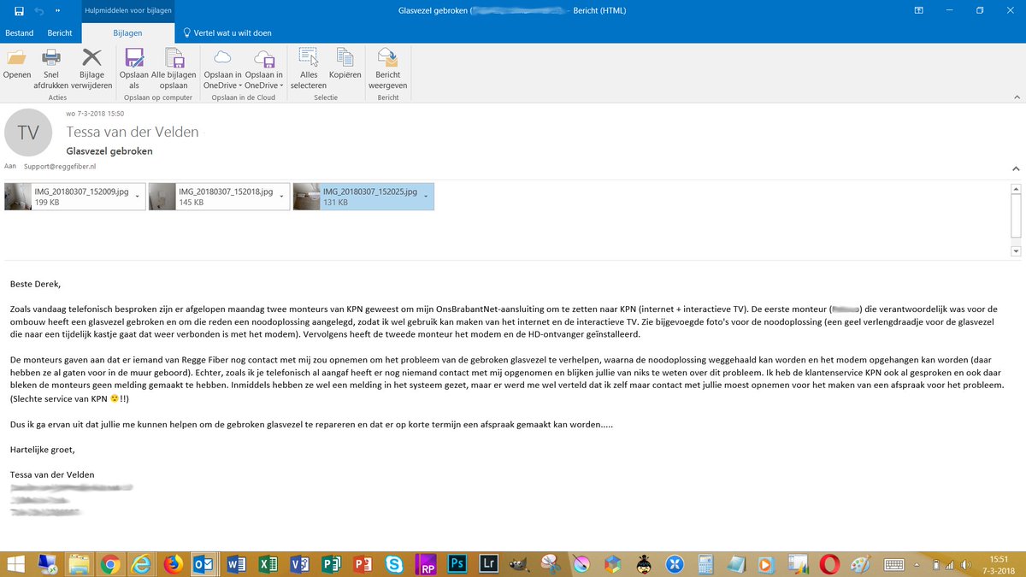Screen dimensions: 1026x577
Task: Click Hartelijke groet closing line
Action: 43,448
